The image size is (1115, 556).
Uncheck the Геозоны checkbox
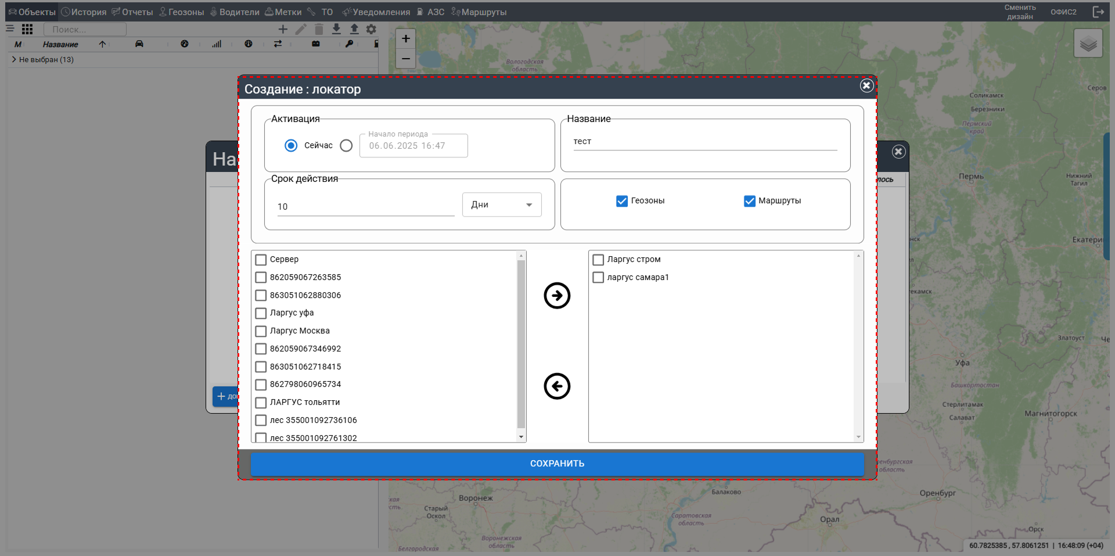point(622,201)
